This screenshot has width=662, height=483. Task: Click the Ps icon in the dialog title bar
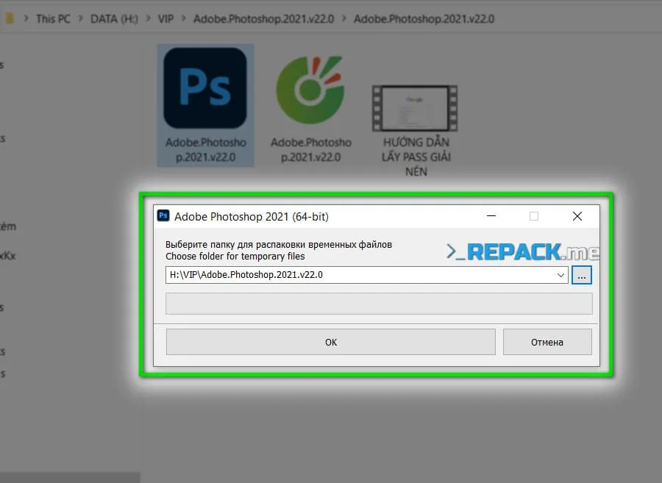pyautogui.click(x=163, y=216)
